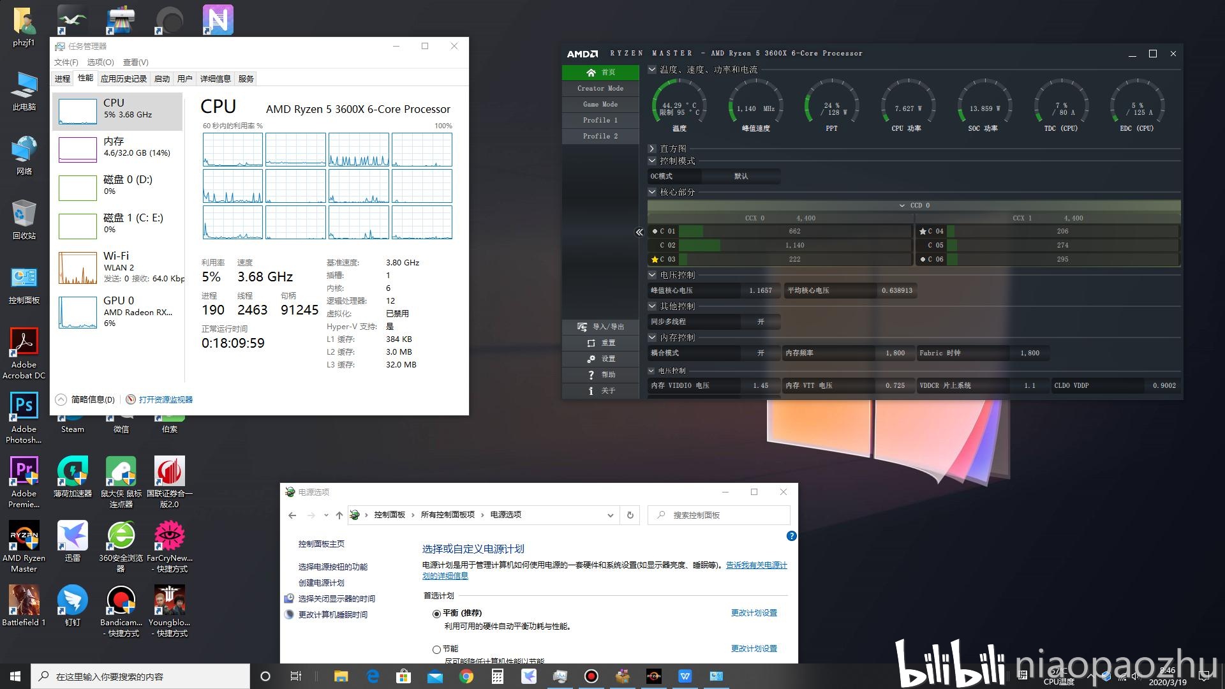Open 360 Secure Browser desktop icon
The image size is (1225, 689).
121,546
